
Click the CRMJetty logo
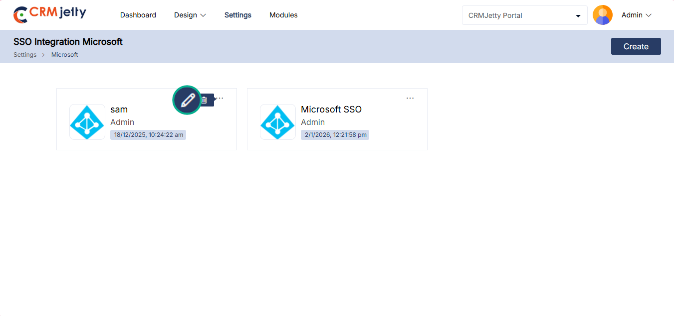pos(50,14)
